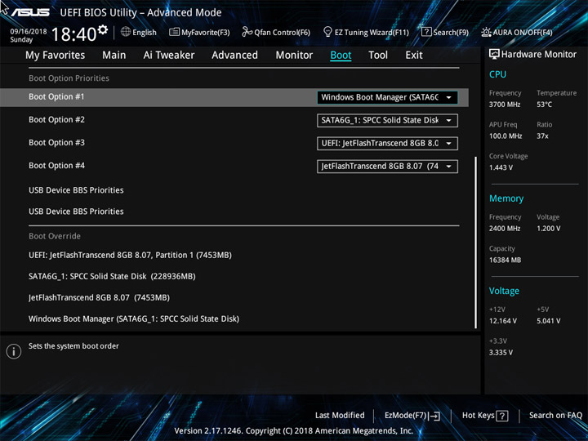Launch EZ Tuning Wizard lightbulb icon
Image resolution: width=588 pixels, height=441 pixels.
(x=327, y=32)
